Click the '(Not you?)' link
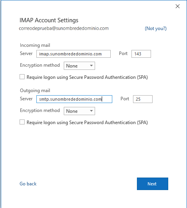This screenshot has height=208, width=187. tap(156, 28)
